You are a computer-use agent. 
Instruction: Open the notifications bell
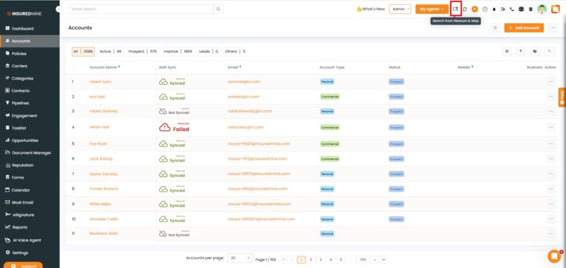tap(494, 9)
